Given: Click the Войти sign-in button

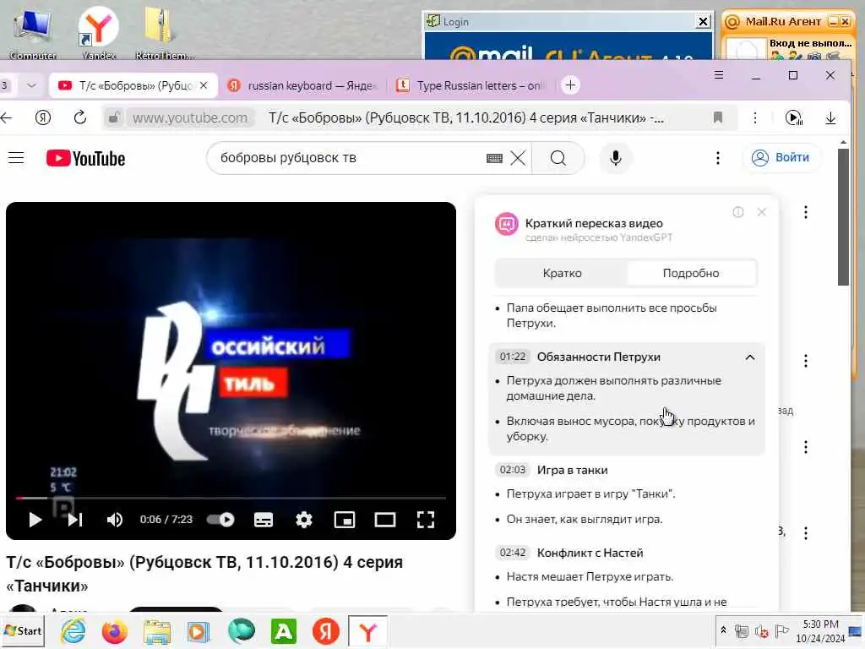Looking at the screenshot, I should click(x=782, y=158).
